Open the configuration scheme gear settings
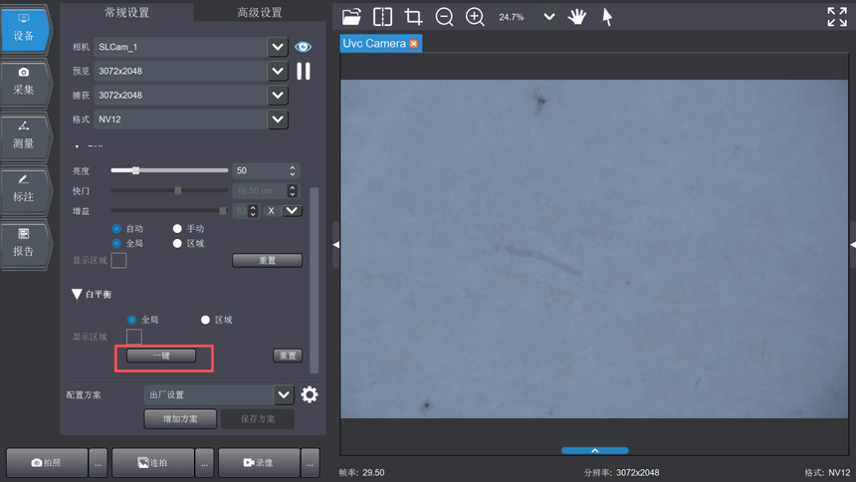The height and width of the screenshot is (482, 856). click(310, 394)
